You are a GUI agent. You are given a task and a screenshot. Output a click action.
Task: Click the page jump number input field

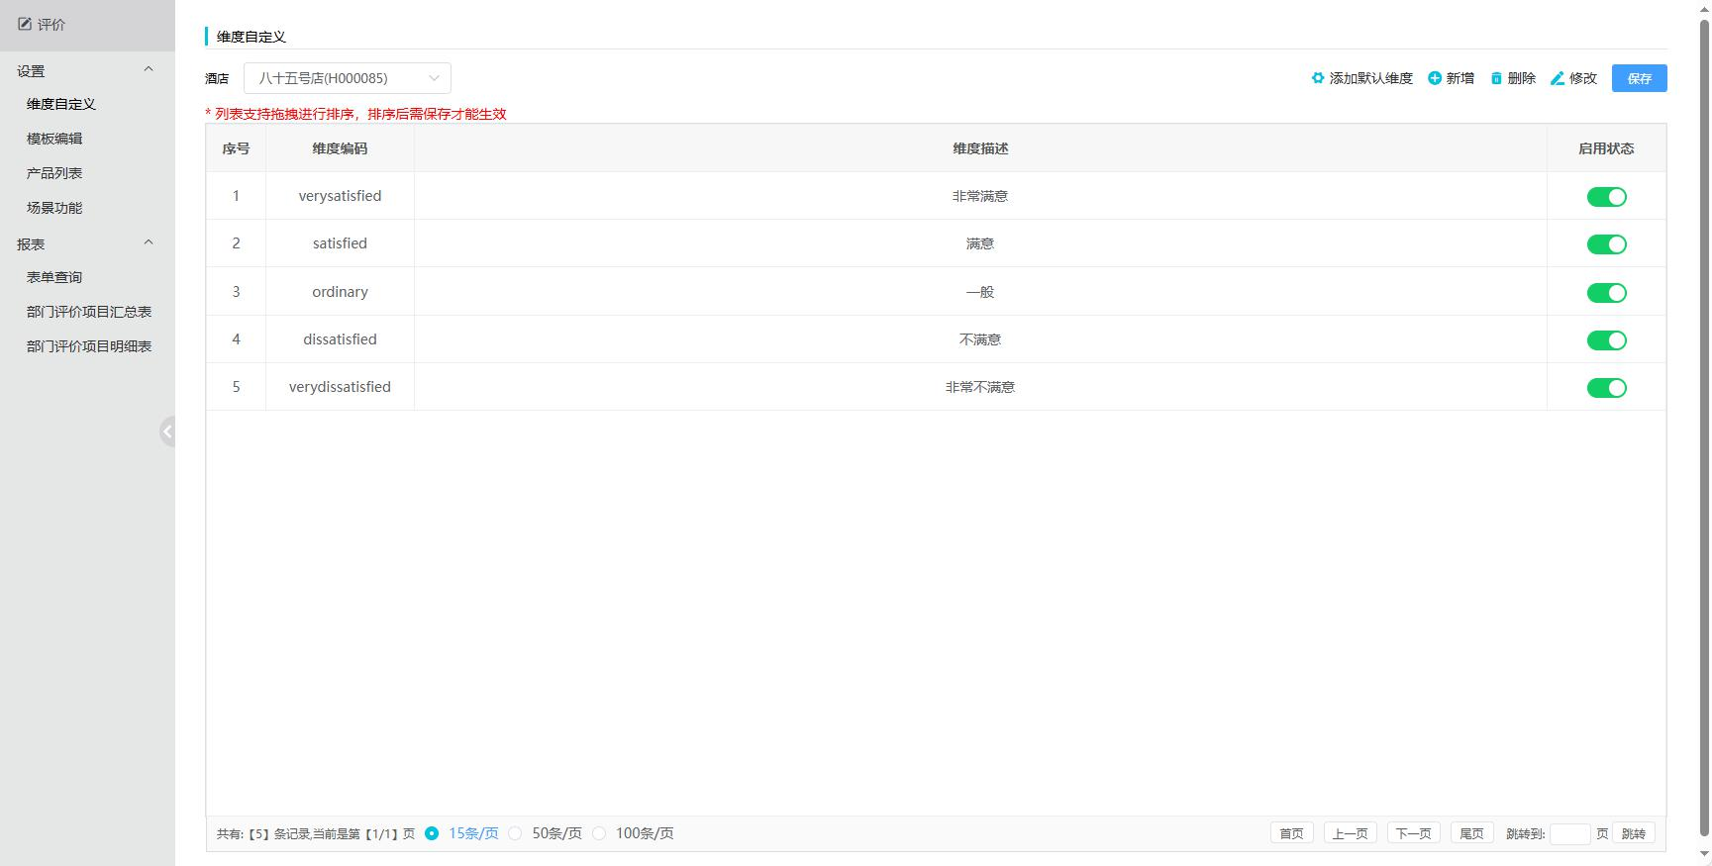click(1569, 833)
